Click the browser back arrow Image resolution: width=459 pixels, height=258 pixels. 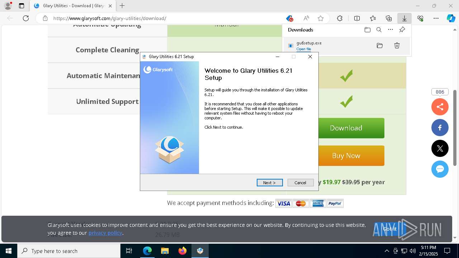click(10, 18)
